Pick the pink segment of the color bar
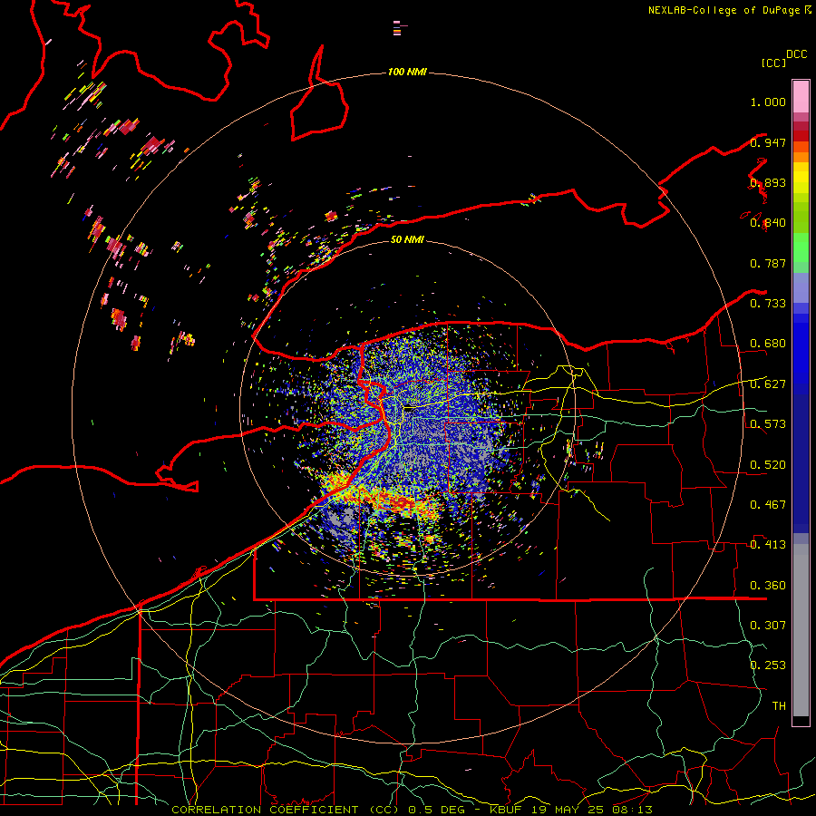 801,96
